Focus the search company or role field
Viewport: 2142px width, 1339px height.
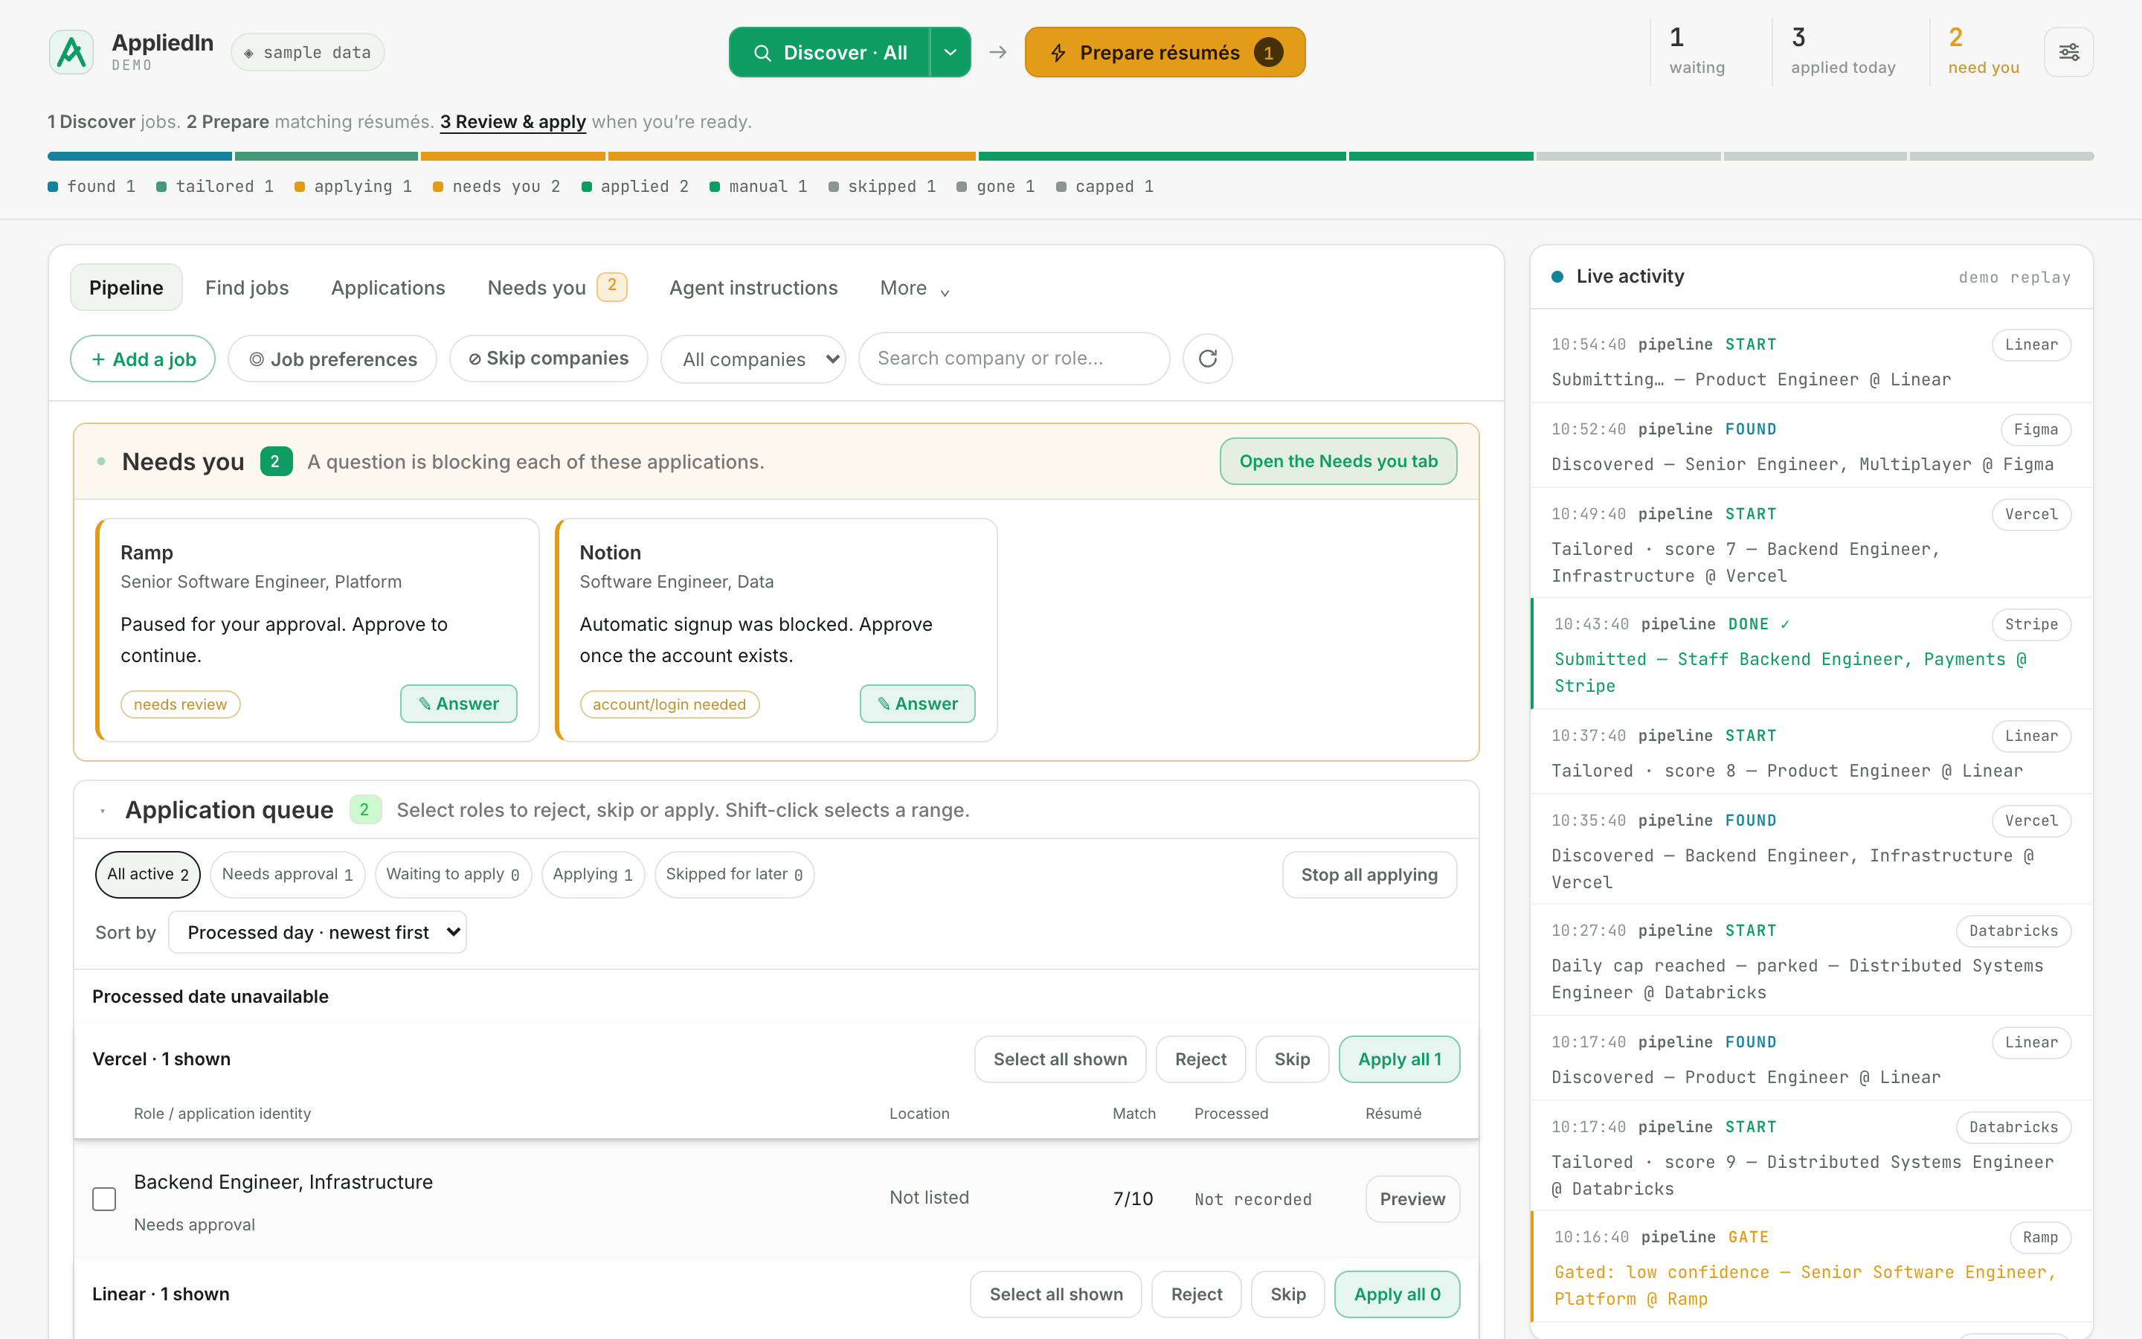click(1014, 359)
